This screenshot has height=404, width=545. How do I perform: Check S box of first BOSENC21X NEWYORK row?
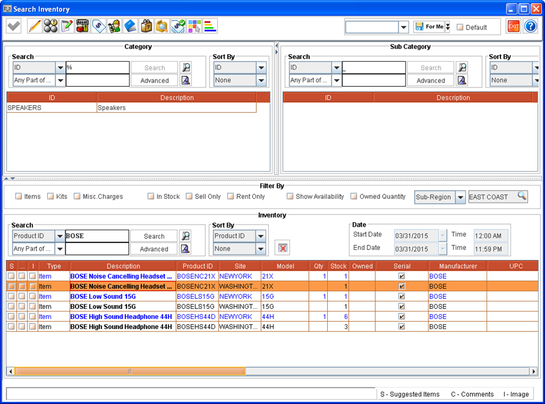click(x=11, y=276)
